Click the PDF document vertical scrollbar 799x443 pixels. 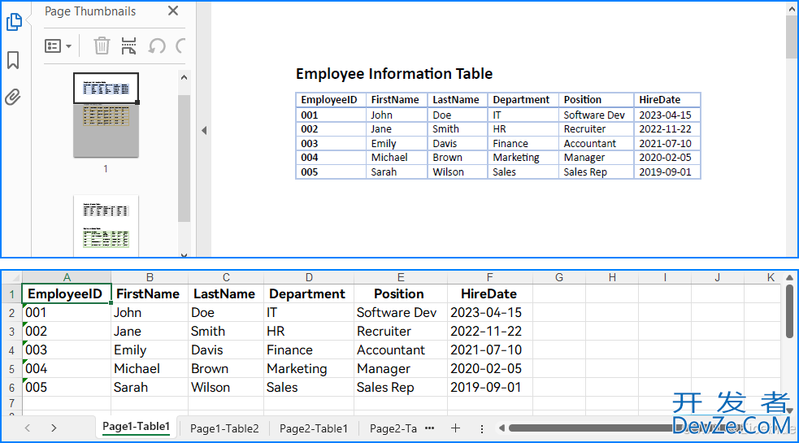[x=792, y=37]
